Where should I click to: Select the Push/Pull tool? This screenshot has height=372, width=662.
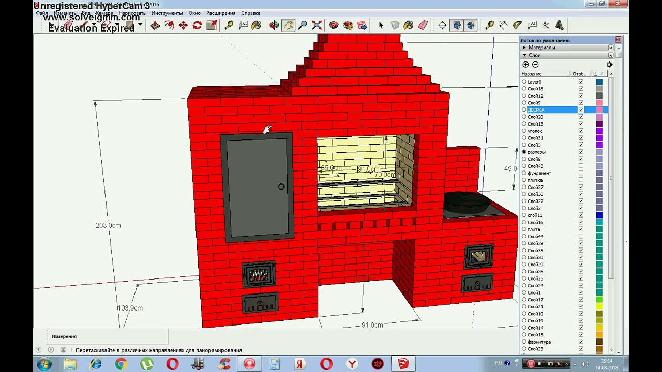(x=155, y=25)
